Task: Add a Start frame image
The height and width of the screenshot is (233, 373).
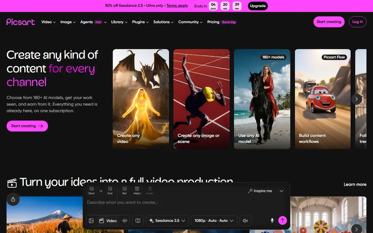Action: tap(91, 191)
